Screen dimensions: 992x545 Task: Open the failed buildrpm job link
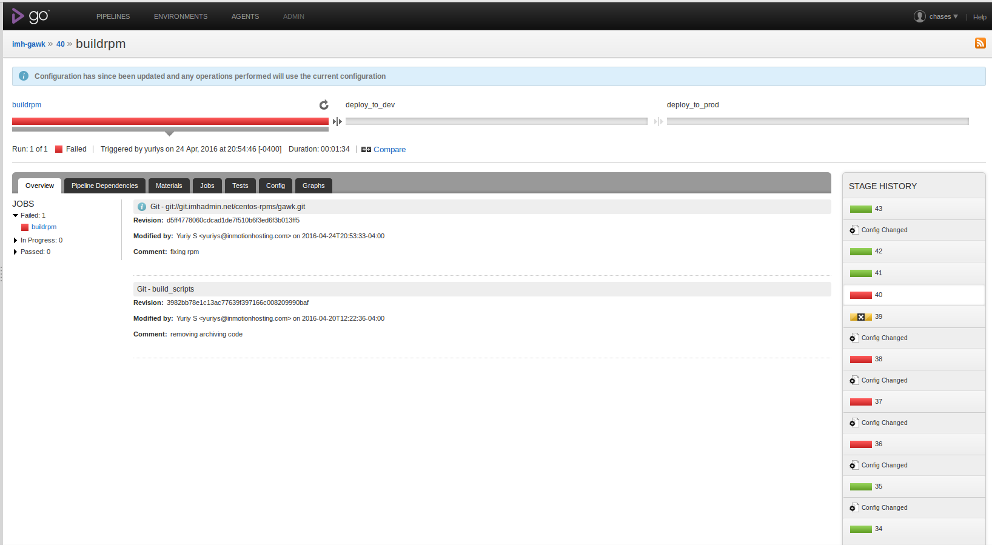point(44,227)
